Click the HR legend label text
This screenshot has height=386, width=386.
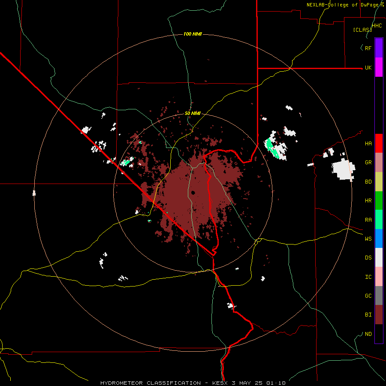click(x=368, y=201)
